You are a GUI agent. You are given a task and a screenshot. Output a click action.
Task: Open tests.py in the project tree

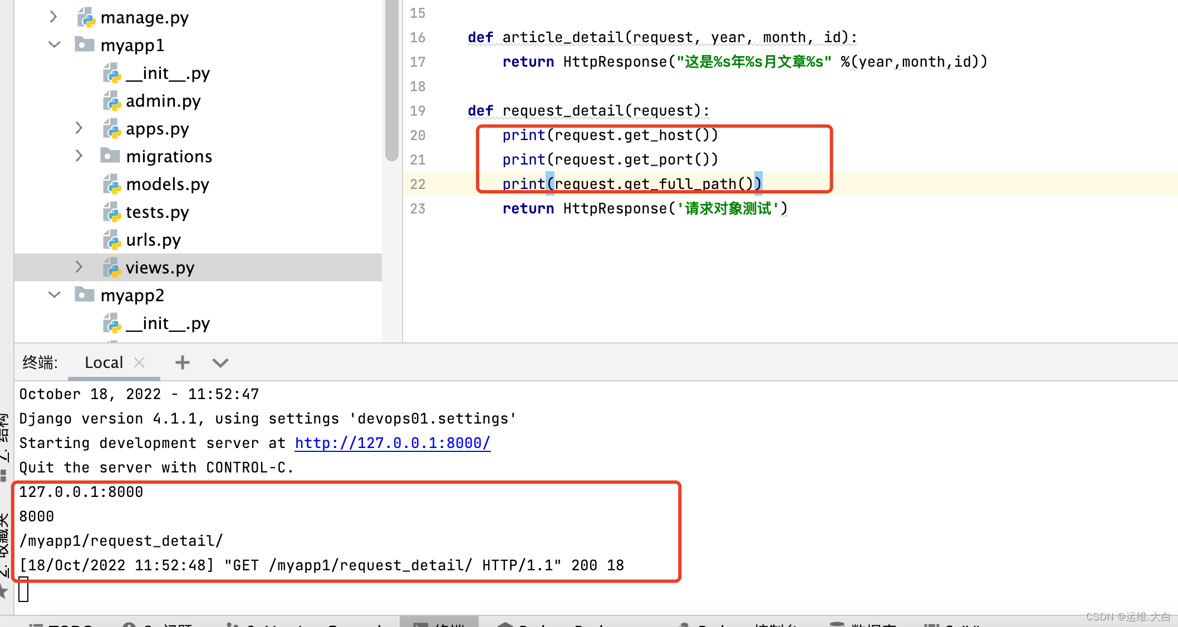(x=158, y=212)
